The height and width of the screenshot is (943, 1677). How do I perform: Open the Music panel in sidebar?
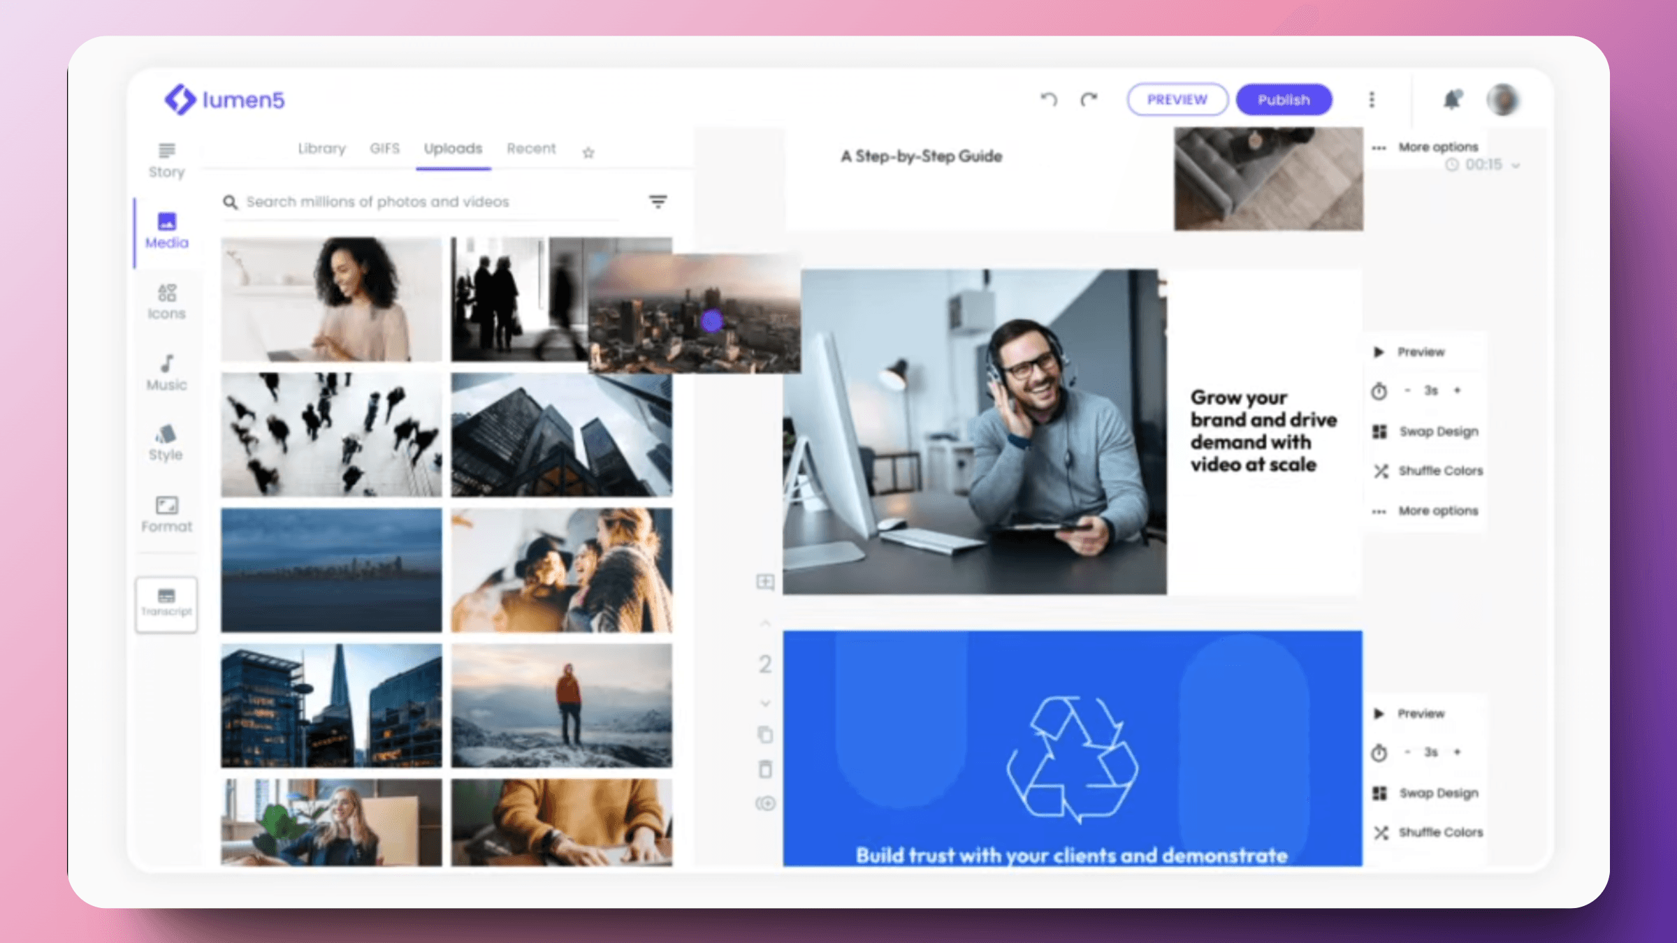(x=165, y=371)
